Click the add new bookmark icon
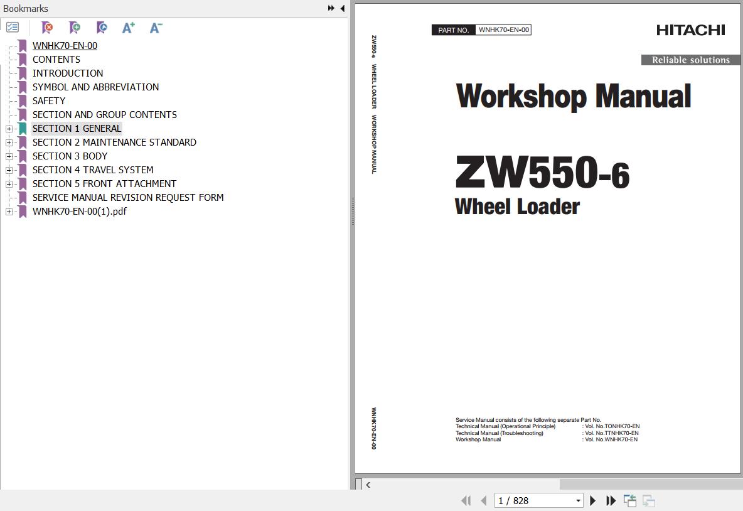743x511 pixels. [x=75, y=28]
